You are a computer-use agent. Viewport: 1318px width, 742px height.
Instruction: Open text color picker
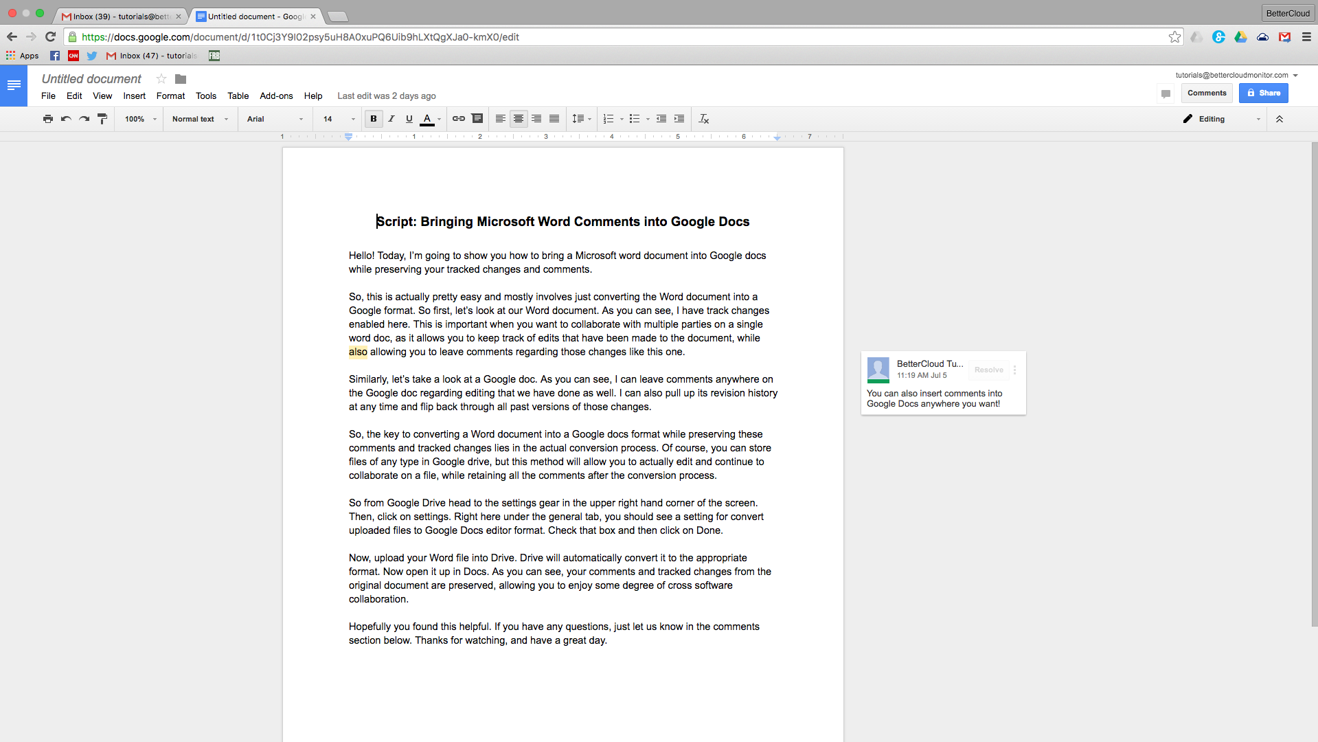(431, 119)
